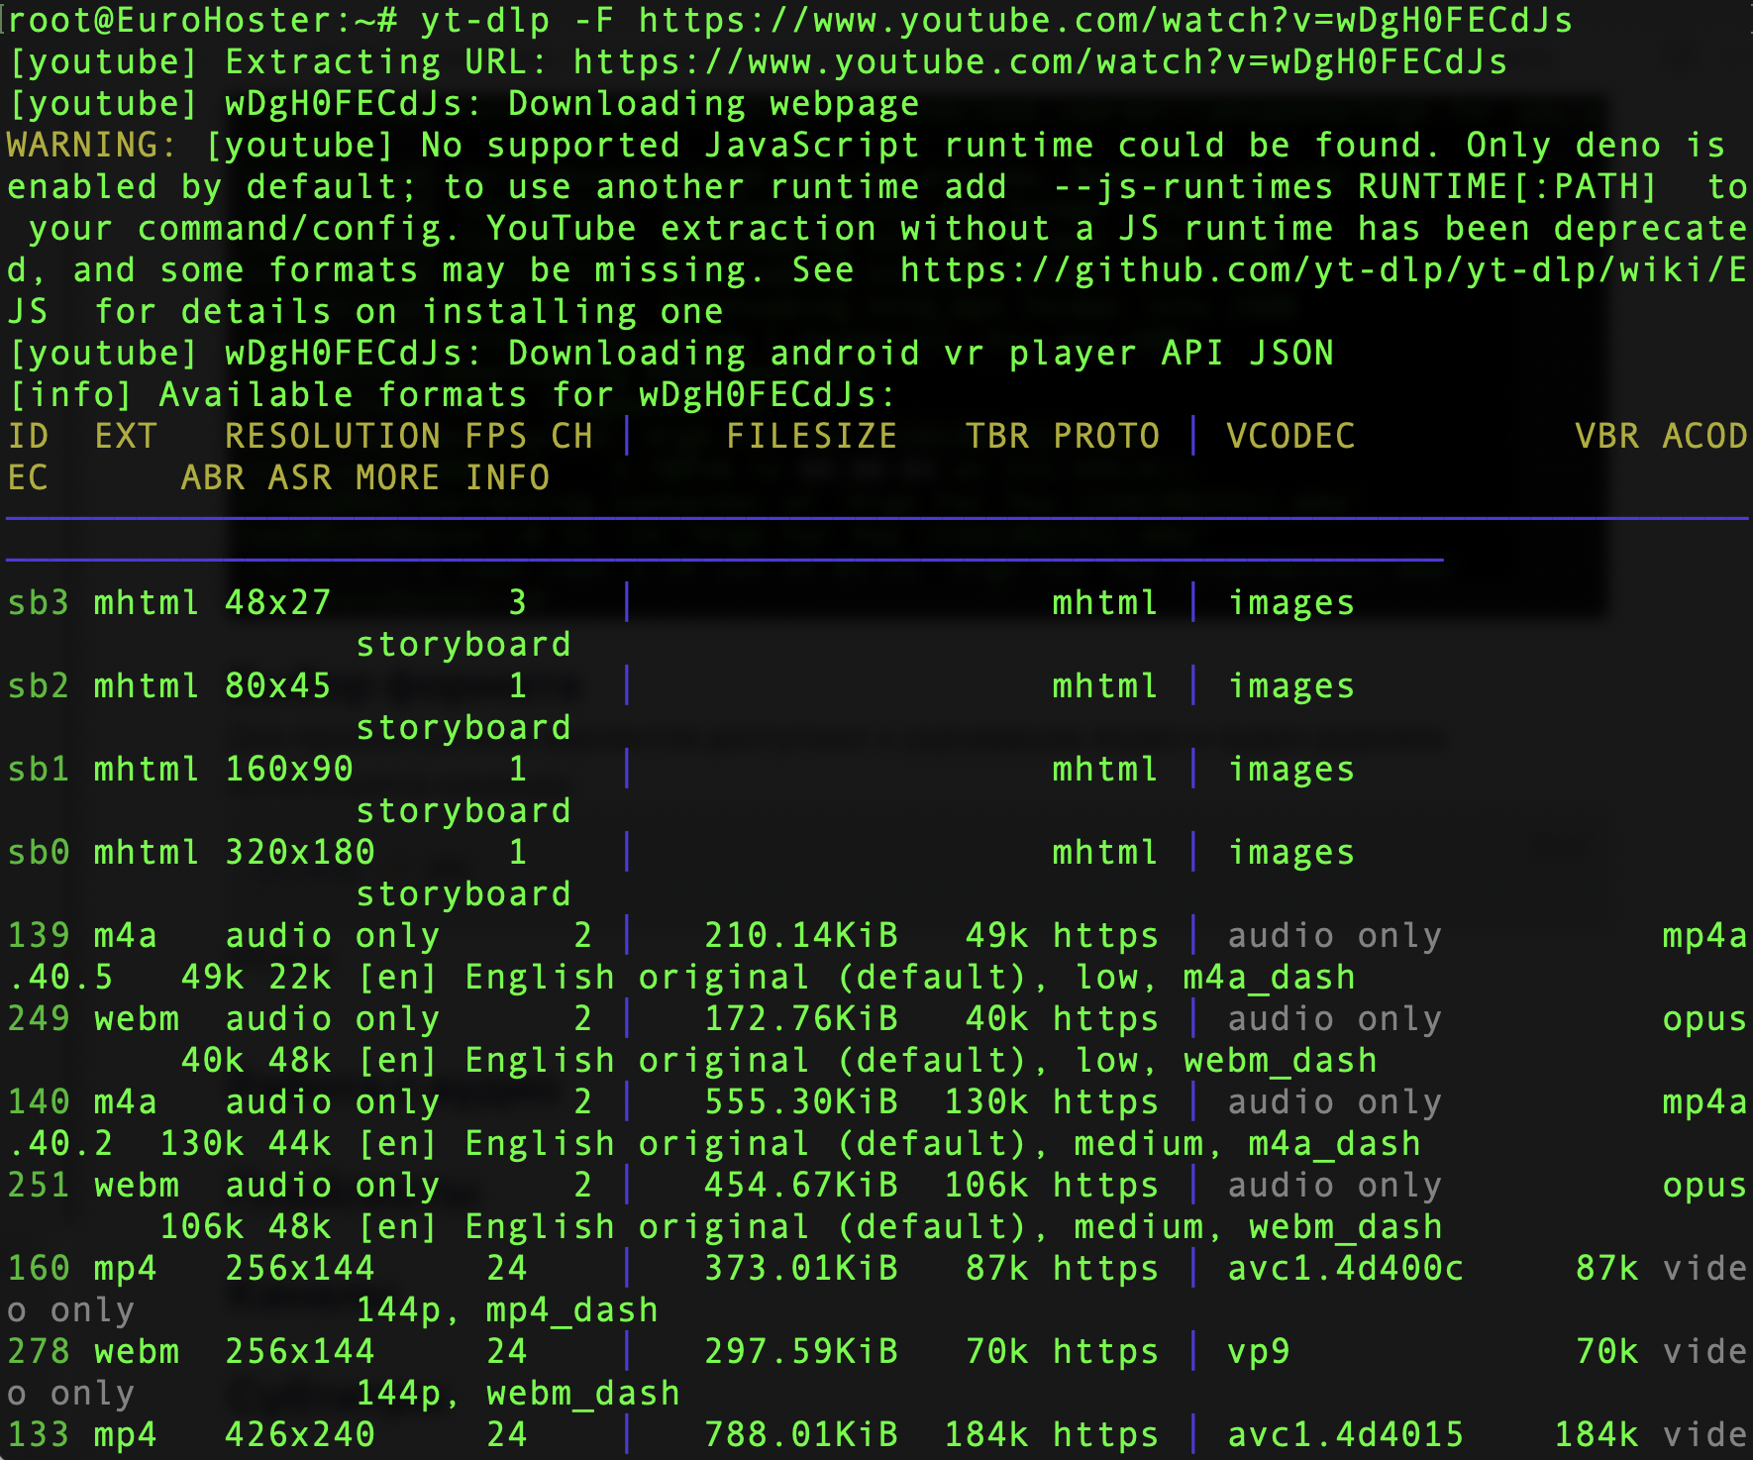
Task: Click the 210.14KiB file size
Action: pos(801,935)
